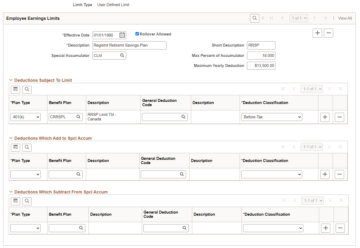The height and width of the screenshot is (248, 360).
Task: Add a new Employee Earnings Limits row
Action: coord(317,33)
